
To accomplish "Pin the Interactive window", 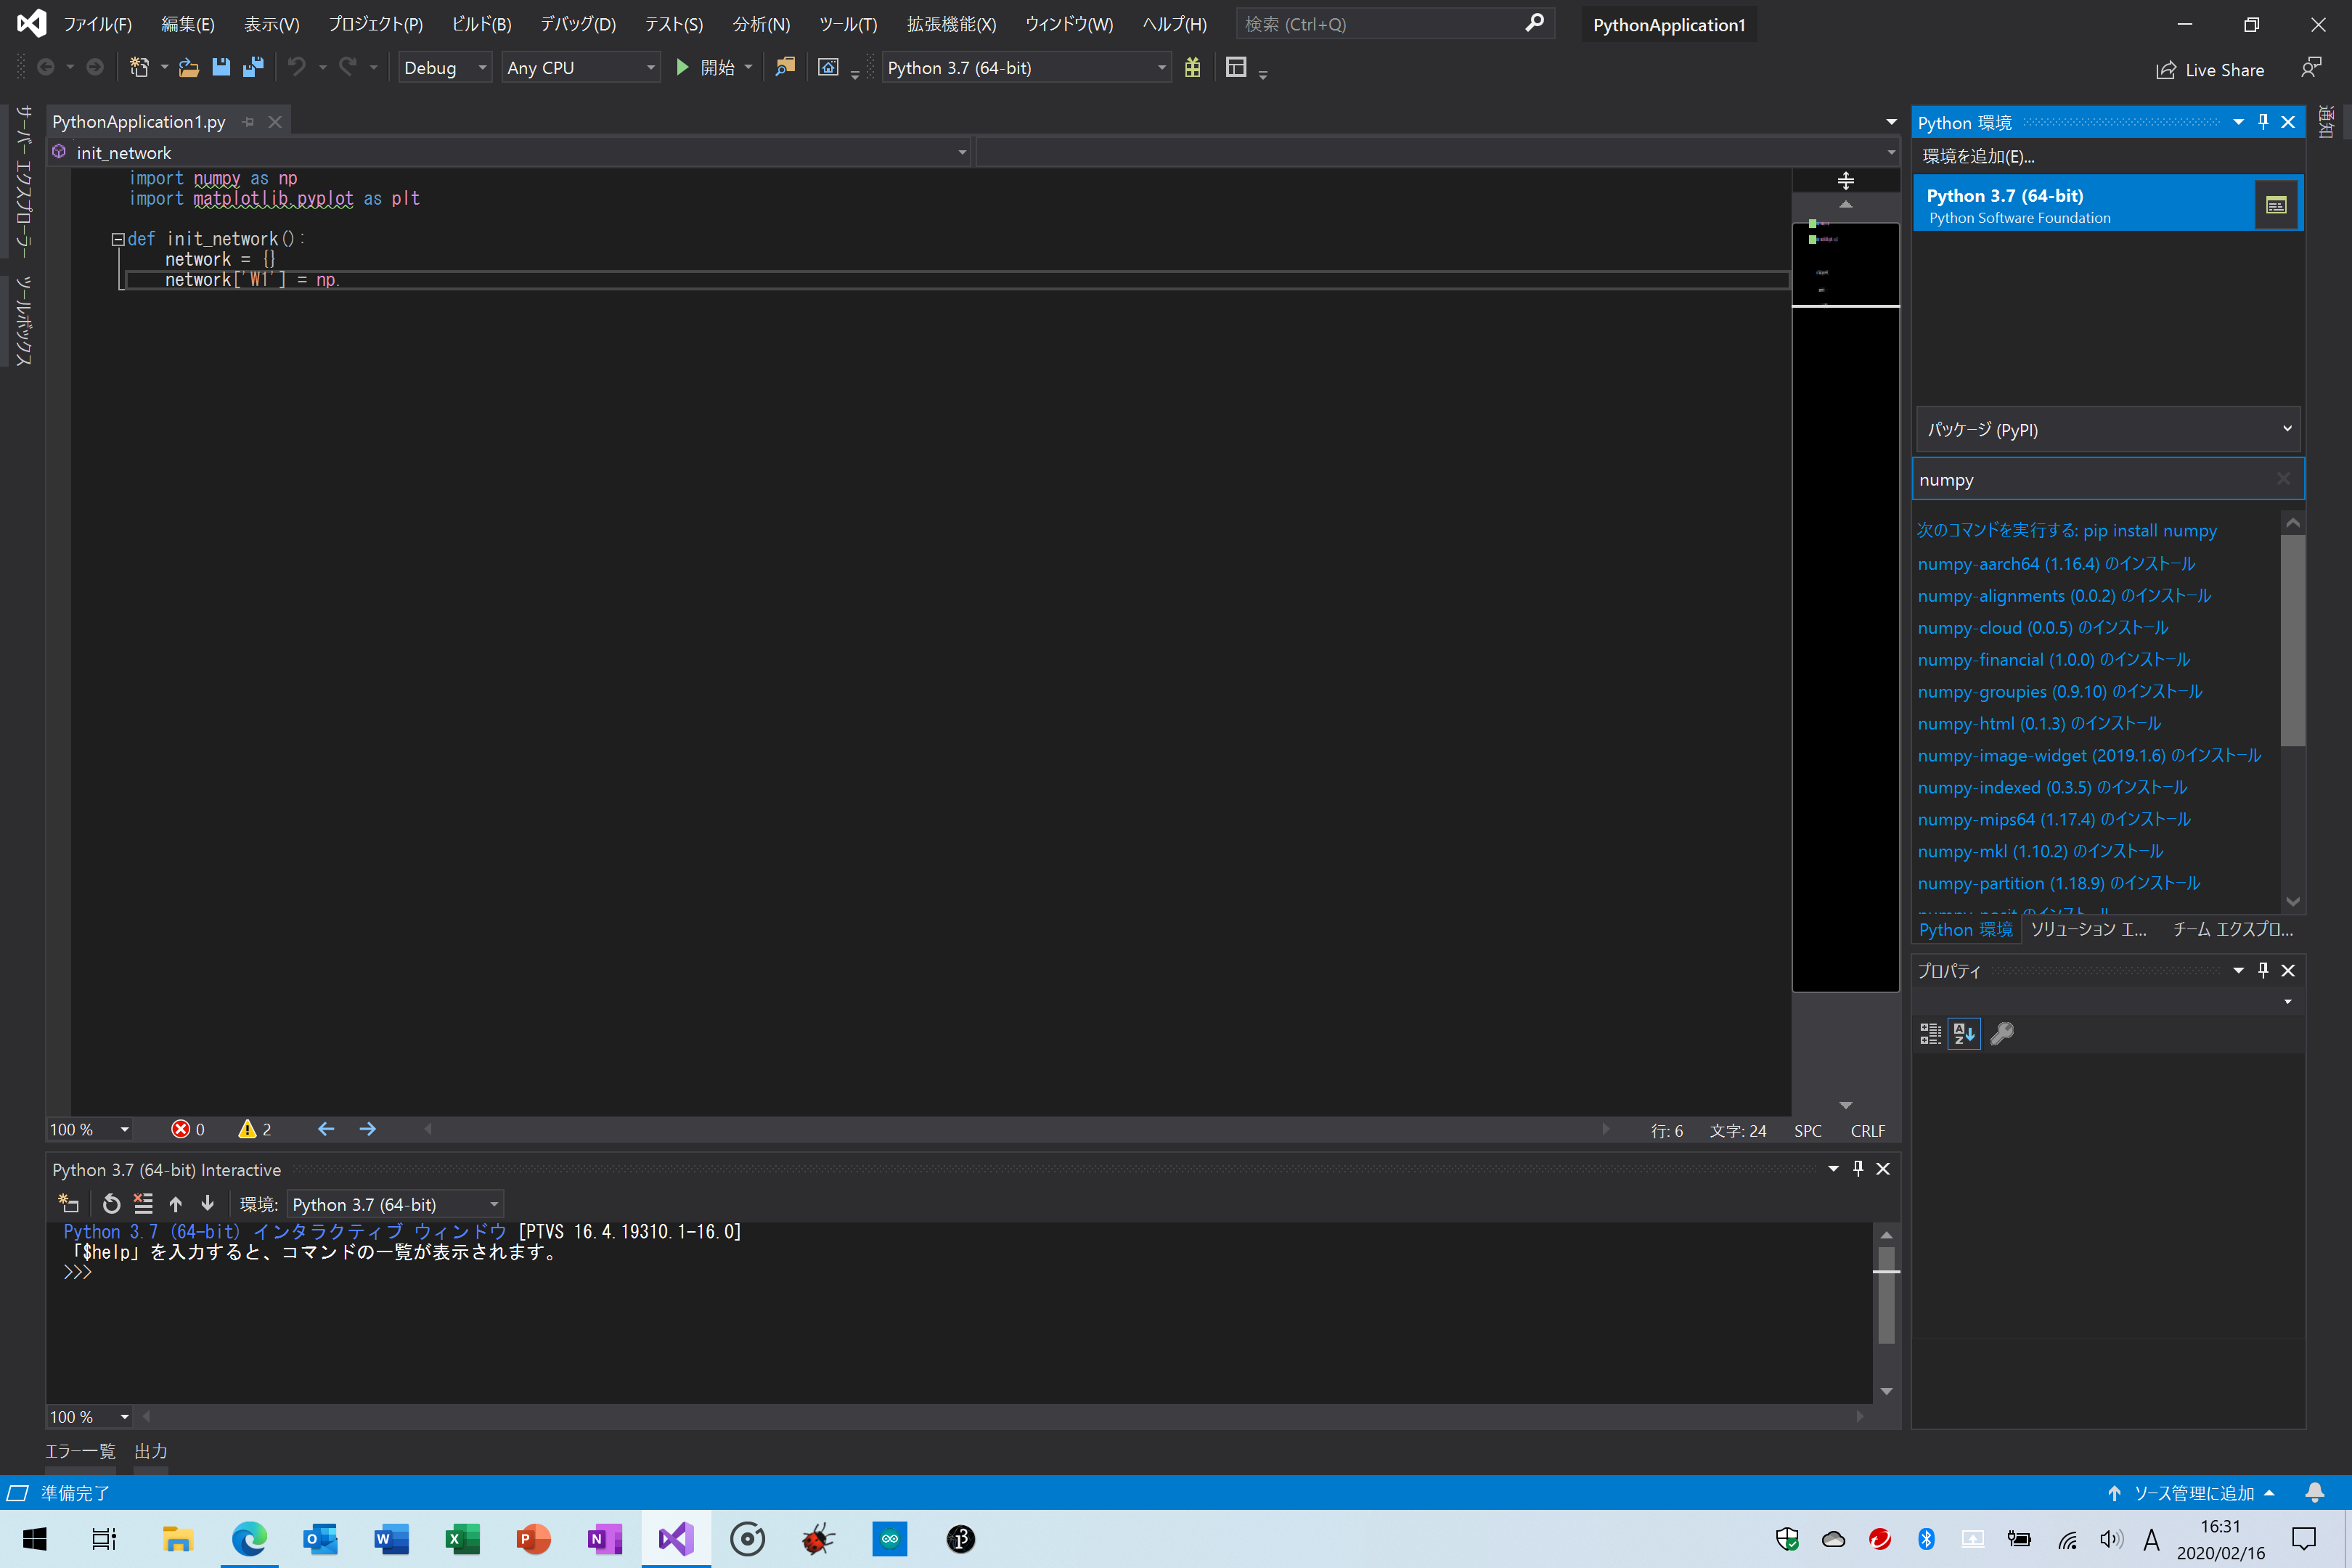I will pos(1858,1168).
